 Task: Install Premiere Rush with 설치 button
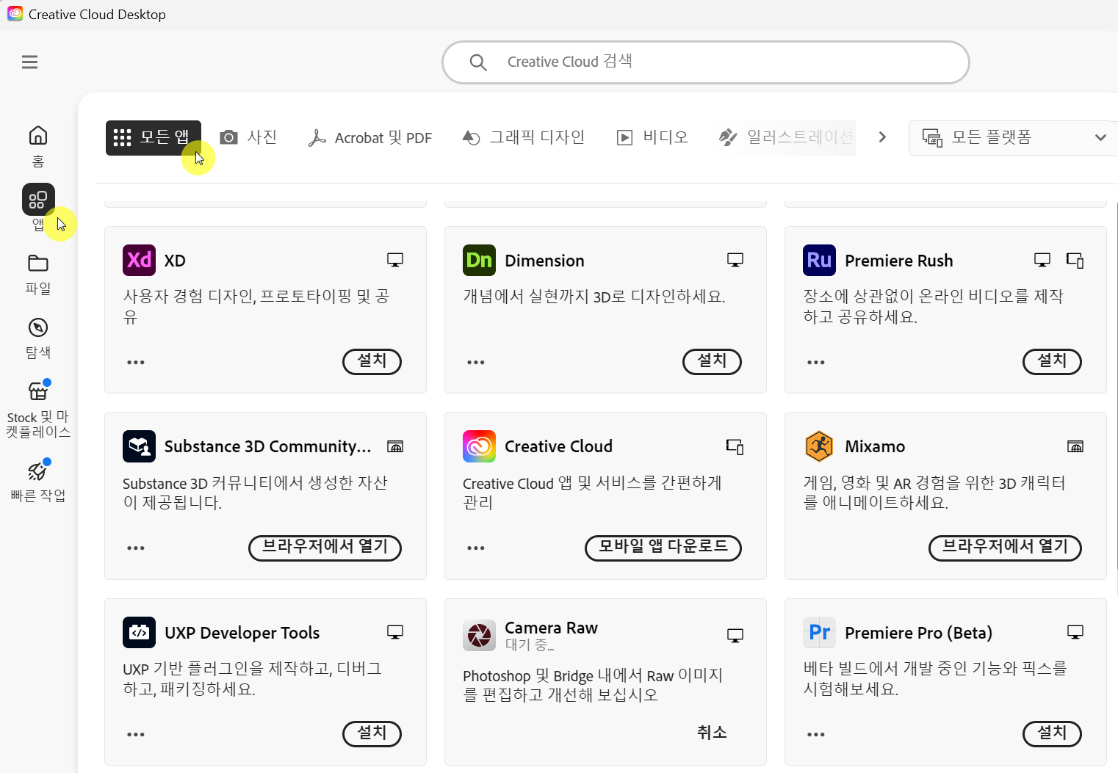click(1052, 361)
